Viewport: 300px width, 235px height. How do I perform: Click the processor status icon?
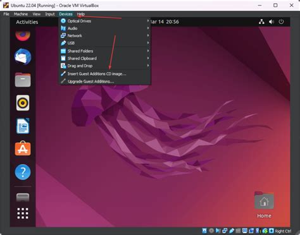tap(258, 231)
